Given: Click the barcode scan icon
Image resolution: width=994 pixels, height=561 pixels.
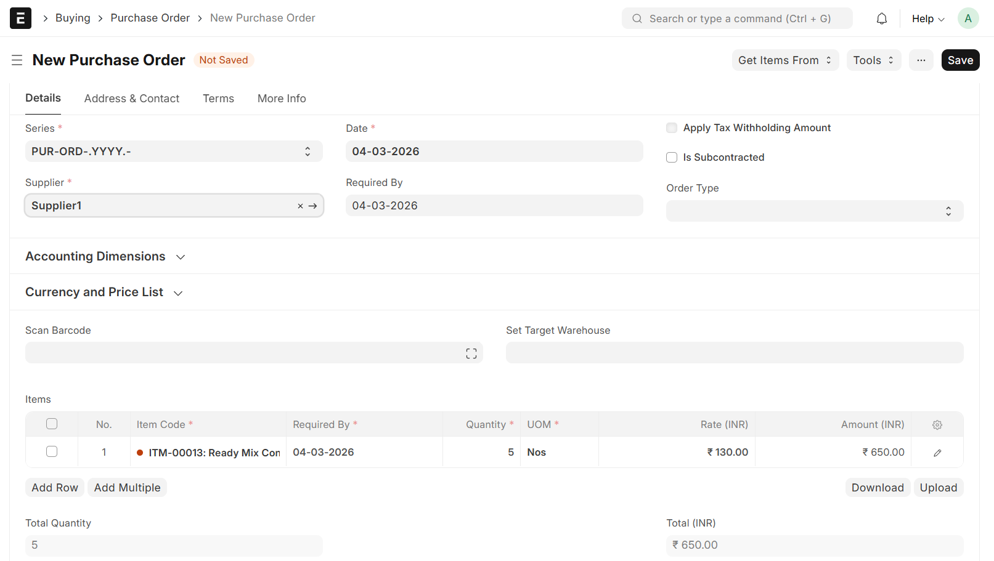Looking at the screenshot, I should [471, 353].
